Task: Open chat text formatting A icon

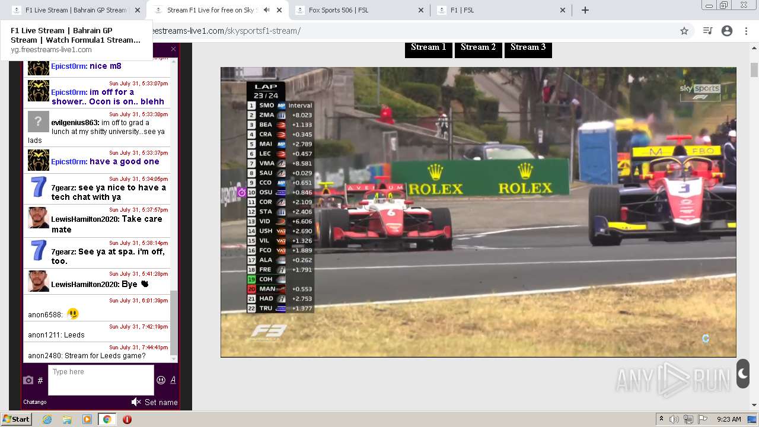Action: click(173, 380)
